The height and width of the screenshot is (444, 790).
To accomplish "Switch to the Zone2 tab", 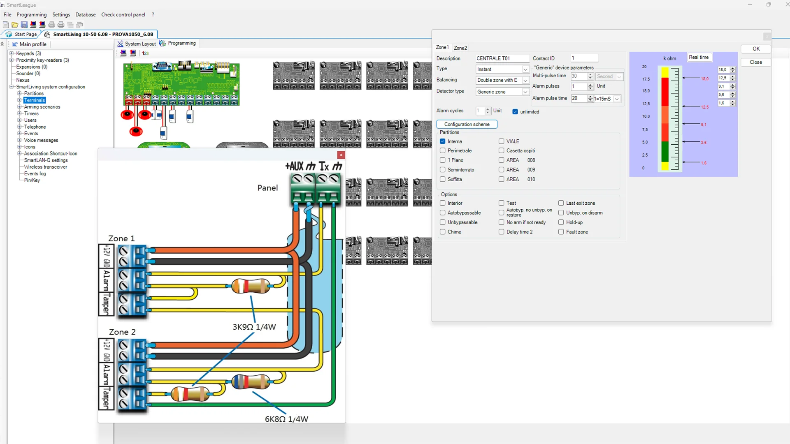I will [460, 48].
